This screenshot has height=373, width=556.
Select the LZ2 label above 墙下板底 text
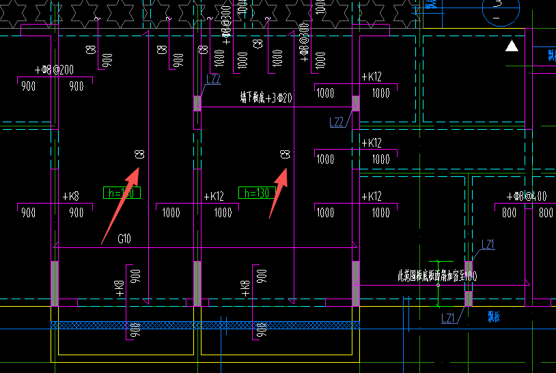coord(213,79)
